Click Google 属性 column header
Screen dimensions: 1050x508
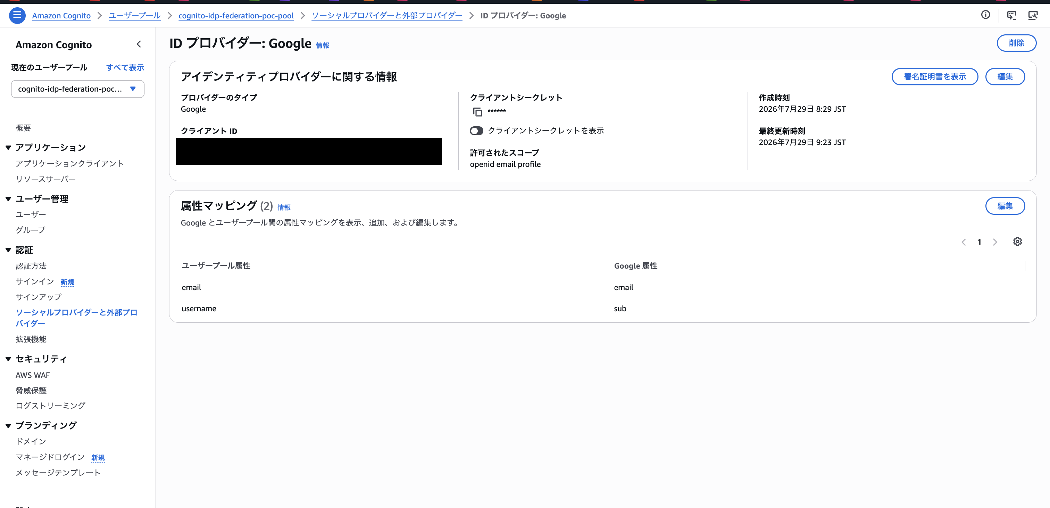(x=635, y=265)
